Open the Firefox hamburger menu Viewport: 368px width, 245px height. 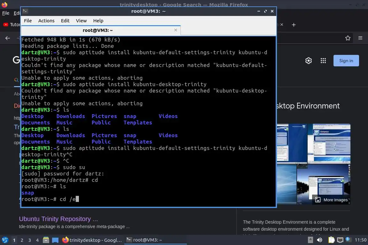click(360, 38)
